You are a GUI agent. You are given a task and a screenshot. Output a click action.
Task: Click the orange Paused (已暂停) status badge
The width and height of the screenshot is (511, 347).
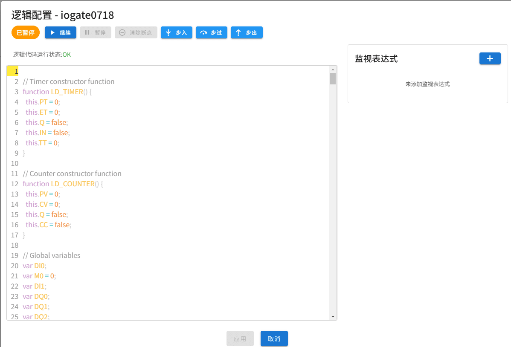click(26, 33)
